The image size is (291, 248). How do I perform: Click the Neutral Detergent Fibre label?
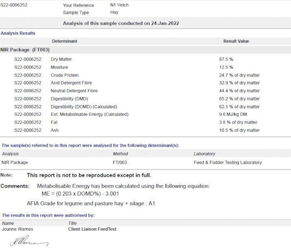pyautogui.click(x=74, y=91)
